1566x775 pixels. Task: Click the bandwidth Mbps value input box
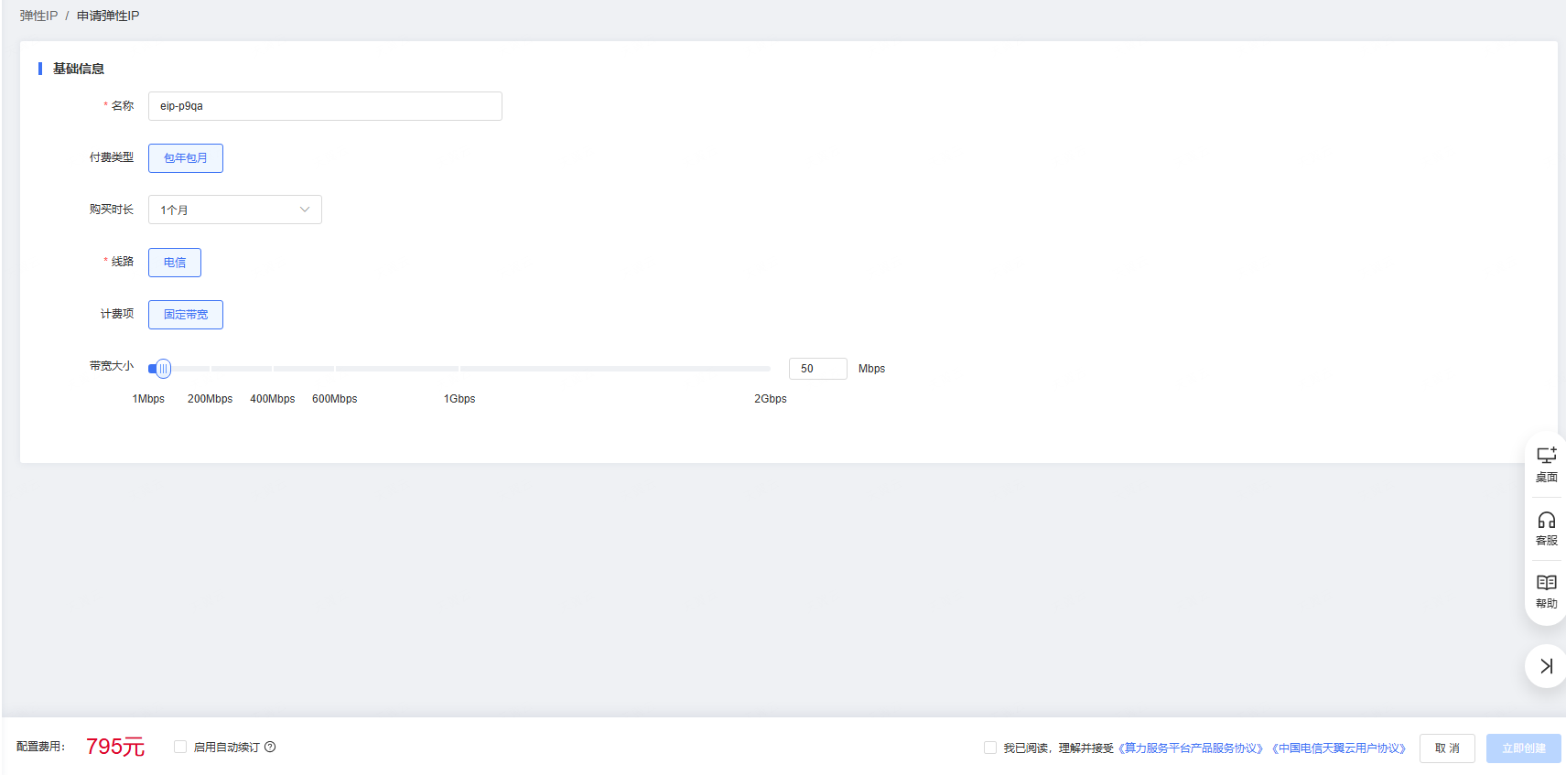817,369
